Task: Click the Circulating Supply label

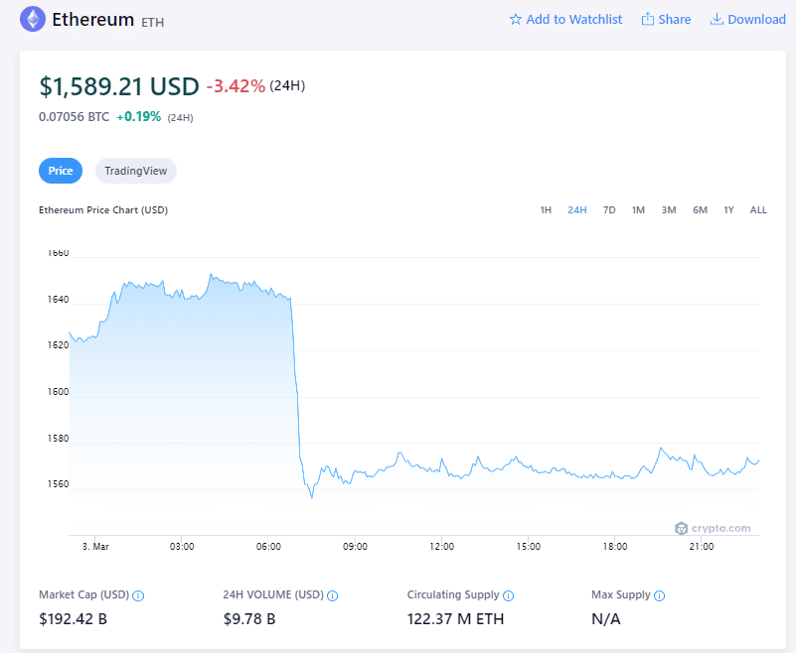Action: click(453, 595)
